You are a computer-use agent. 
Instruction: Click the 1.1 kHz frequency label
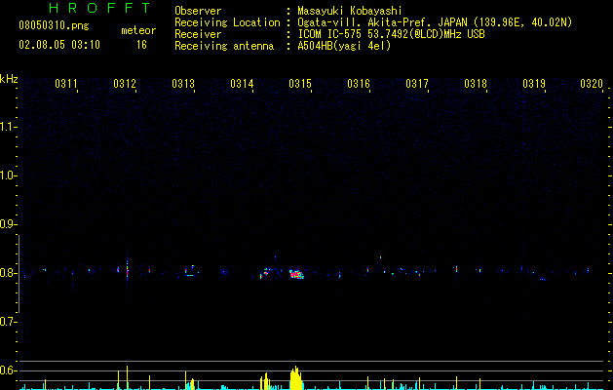(x=8, y=127)
